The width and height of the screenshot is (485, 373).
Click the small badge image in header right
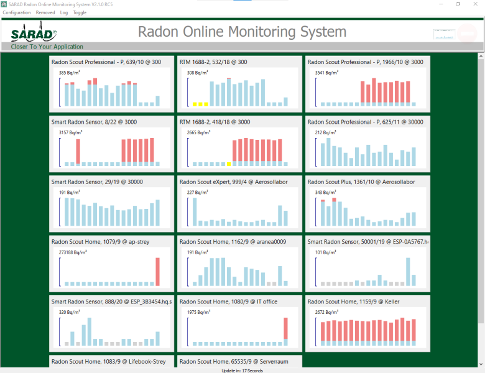pyautogui.click(x=444, y=34)
